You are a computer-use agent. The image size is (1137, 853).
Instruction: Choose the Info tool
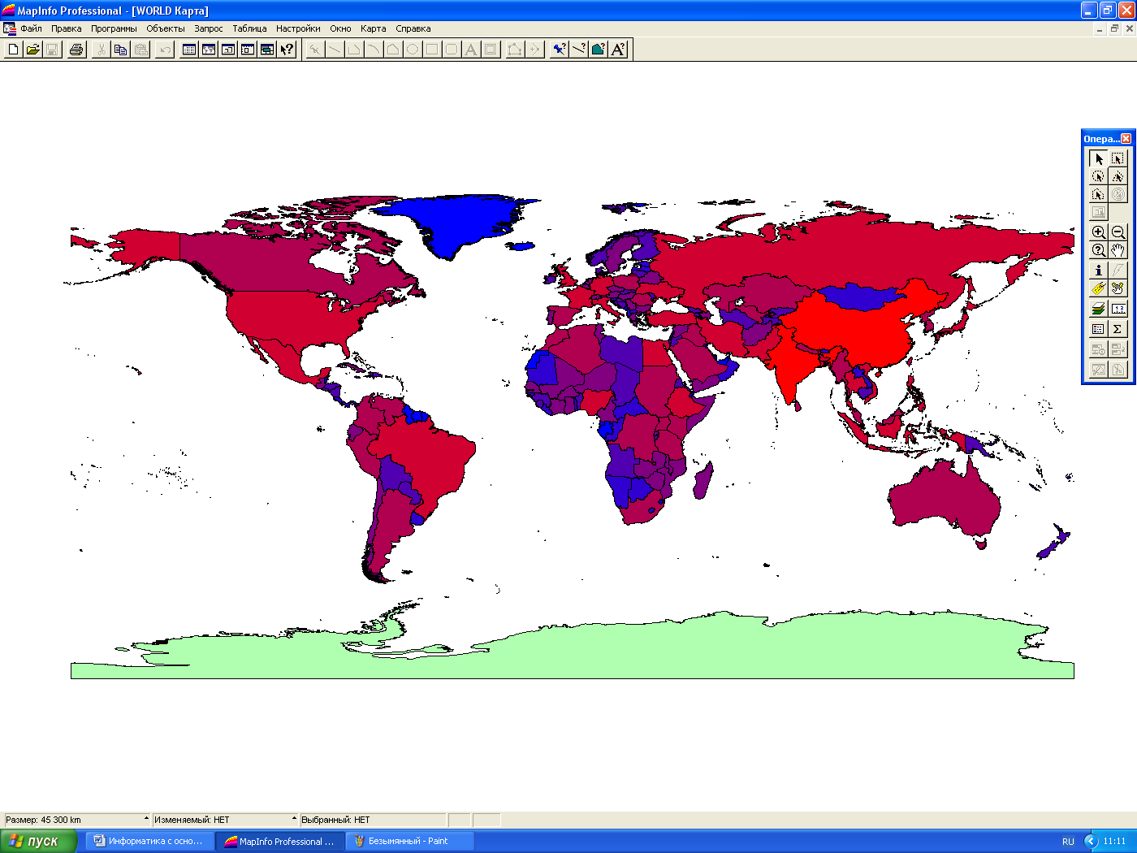coord(1098,270)
